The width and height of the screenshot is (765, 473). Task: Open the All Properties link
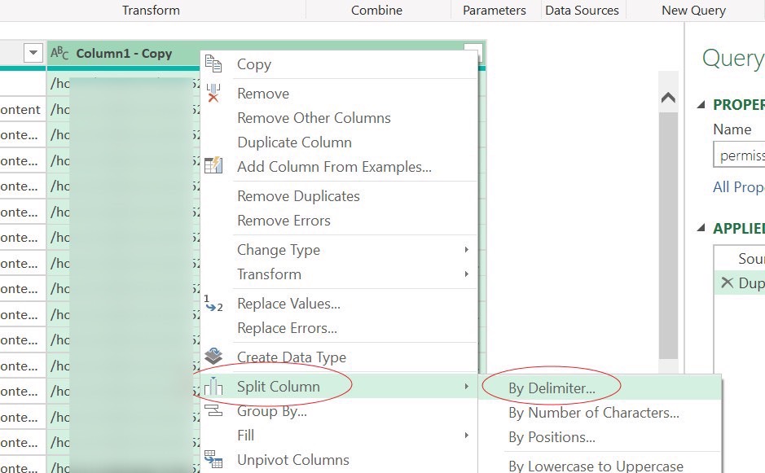[738, 187]
